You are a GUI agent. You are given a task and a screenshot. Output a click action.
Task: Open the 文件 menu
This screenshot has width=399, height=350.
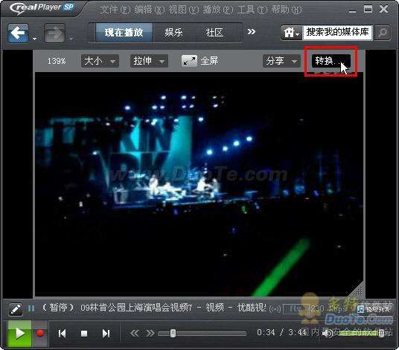pos(115,10)
